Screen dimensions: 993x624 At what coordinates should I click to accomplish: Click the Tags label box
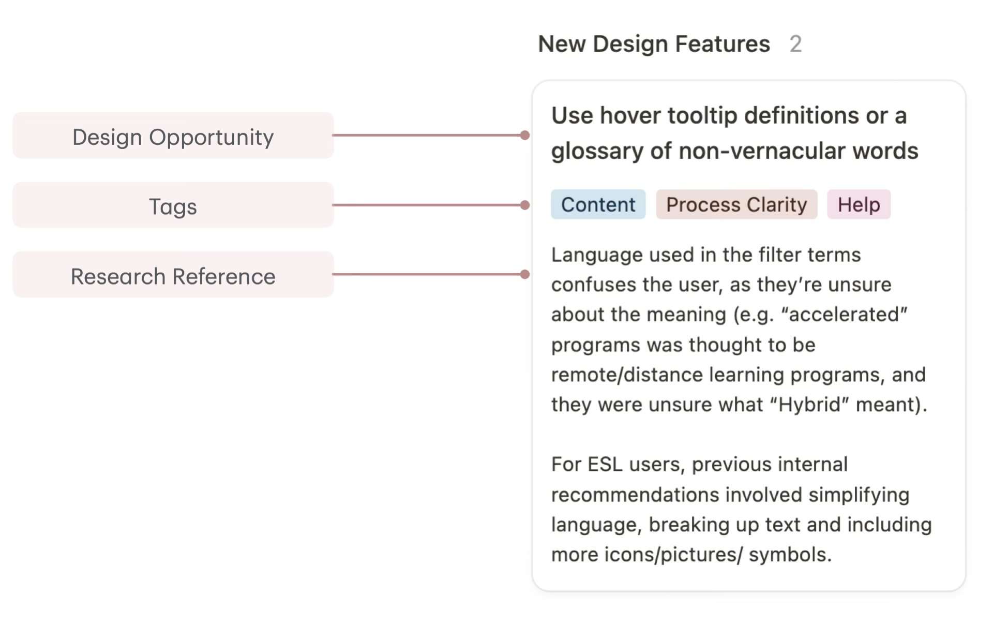(173, 205)
